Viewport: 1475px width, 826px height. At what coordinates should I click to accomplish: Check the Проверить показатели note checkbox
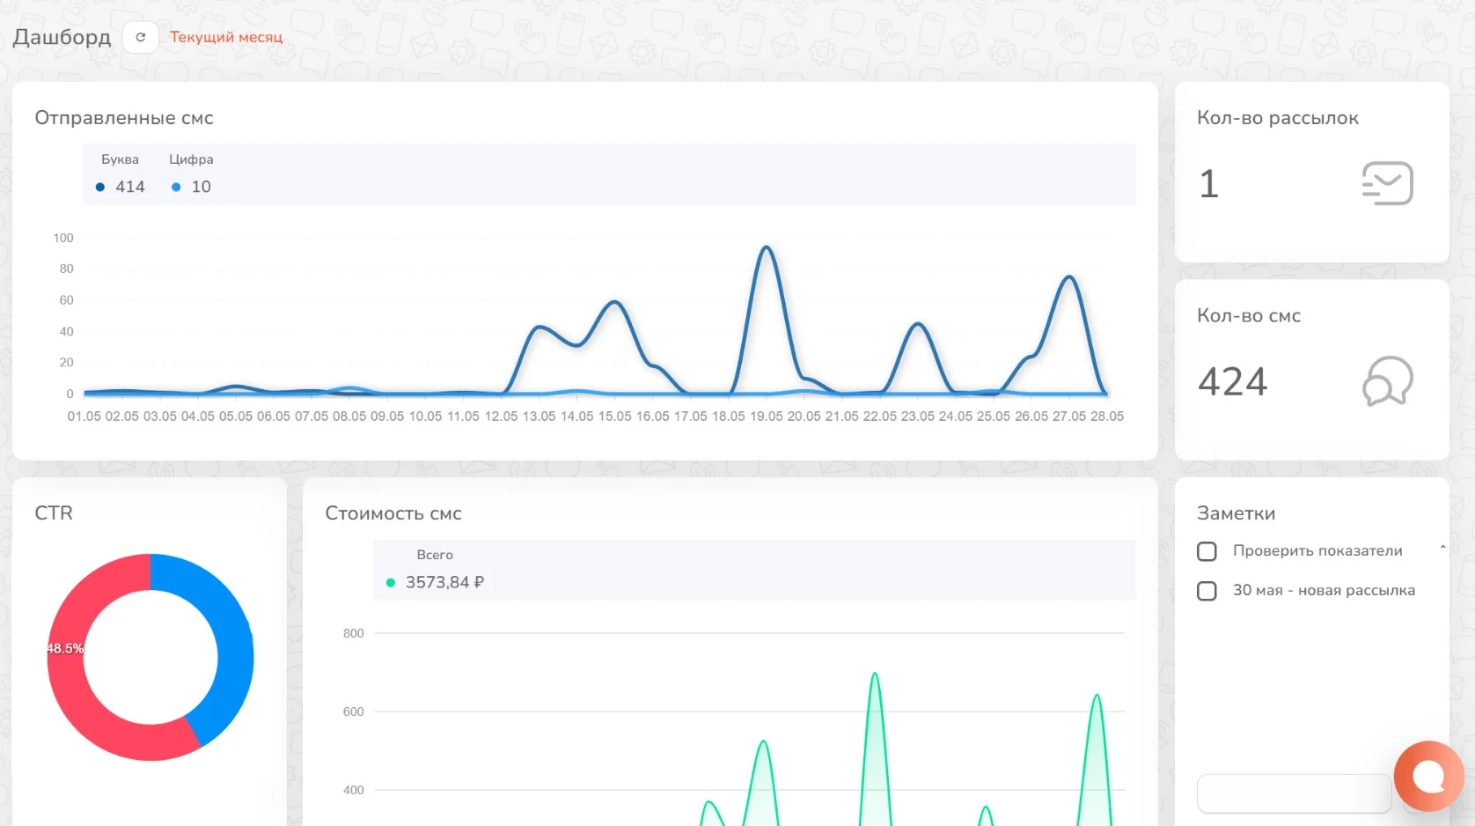(1207, 551)
